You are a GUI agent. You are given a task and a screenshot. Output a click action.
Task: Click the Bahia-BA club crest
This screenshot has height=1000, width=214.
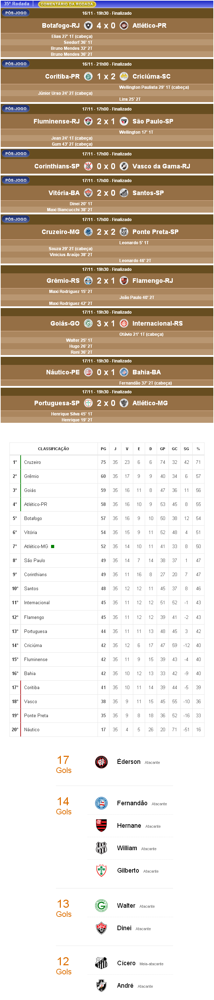coord(124,372)
